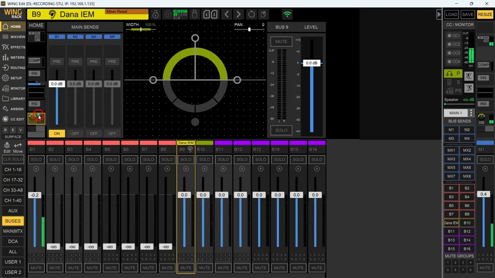Click the BUS 9 LEVEL fader handle
This screenshot has height=278, width=495.
(x=312, y=63)
